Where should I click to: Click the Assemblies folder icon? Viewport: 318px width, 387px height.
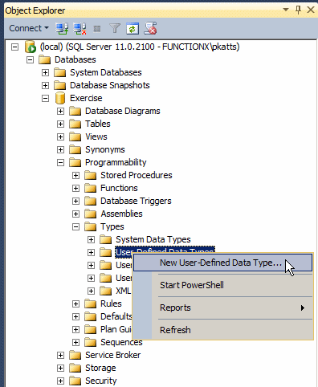point(90,214)
